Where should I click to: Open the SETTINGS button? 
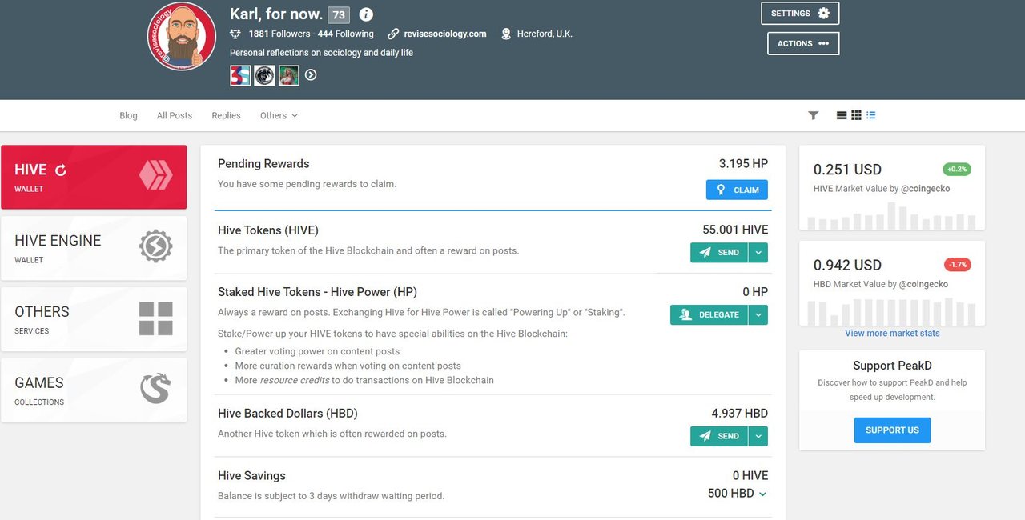[x=800, y=14]
